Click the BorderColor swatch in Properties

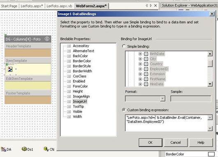[x=211, y=154]
